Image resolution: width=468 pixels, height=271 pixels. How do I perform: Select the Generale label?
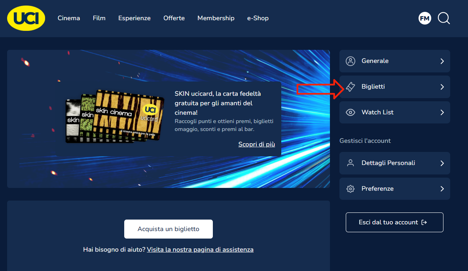coord(375,61)
